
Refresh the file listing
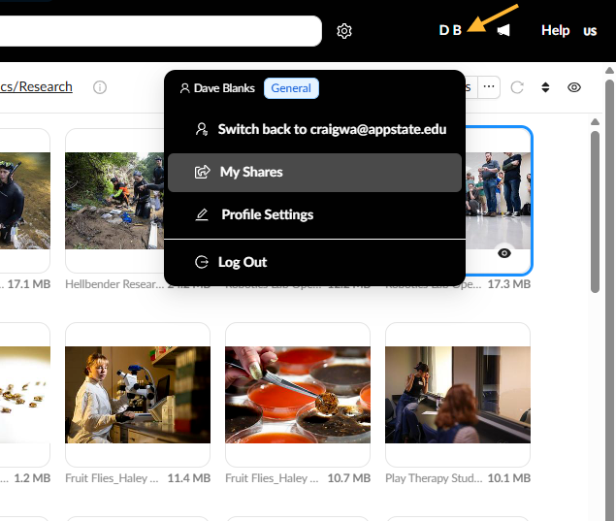pyautogui.click(x=517, y=87)
